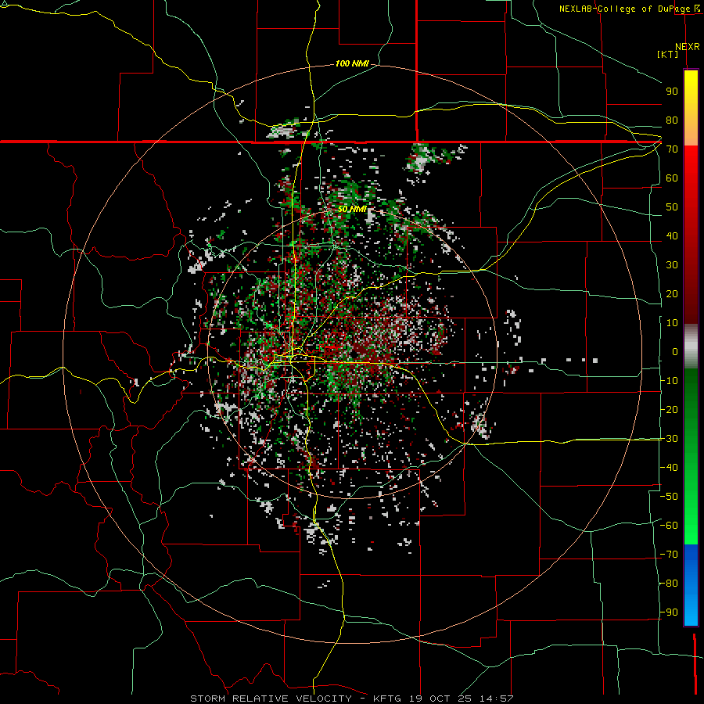Click the positive 90 scale value
Screen dimensions: 704x704
(672, 92)
